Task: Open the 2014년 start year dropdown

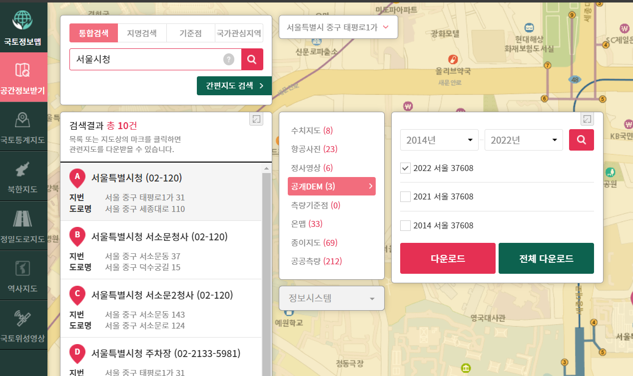Action: [439, 140]
